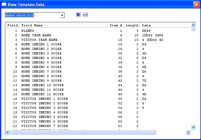Click the window title bar icon

tap(4, 4)
